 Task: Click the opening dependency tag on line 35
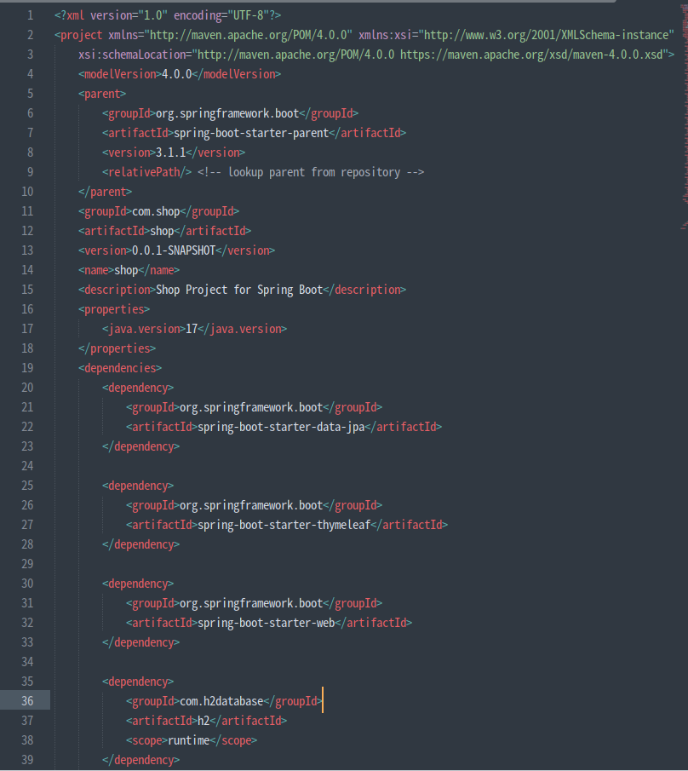(x=138, y=682)
